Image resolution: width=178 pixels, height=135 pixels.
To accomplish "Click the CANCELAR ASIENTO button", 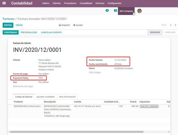I will pos(51,32).
